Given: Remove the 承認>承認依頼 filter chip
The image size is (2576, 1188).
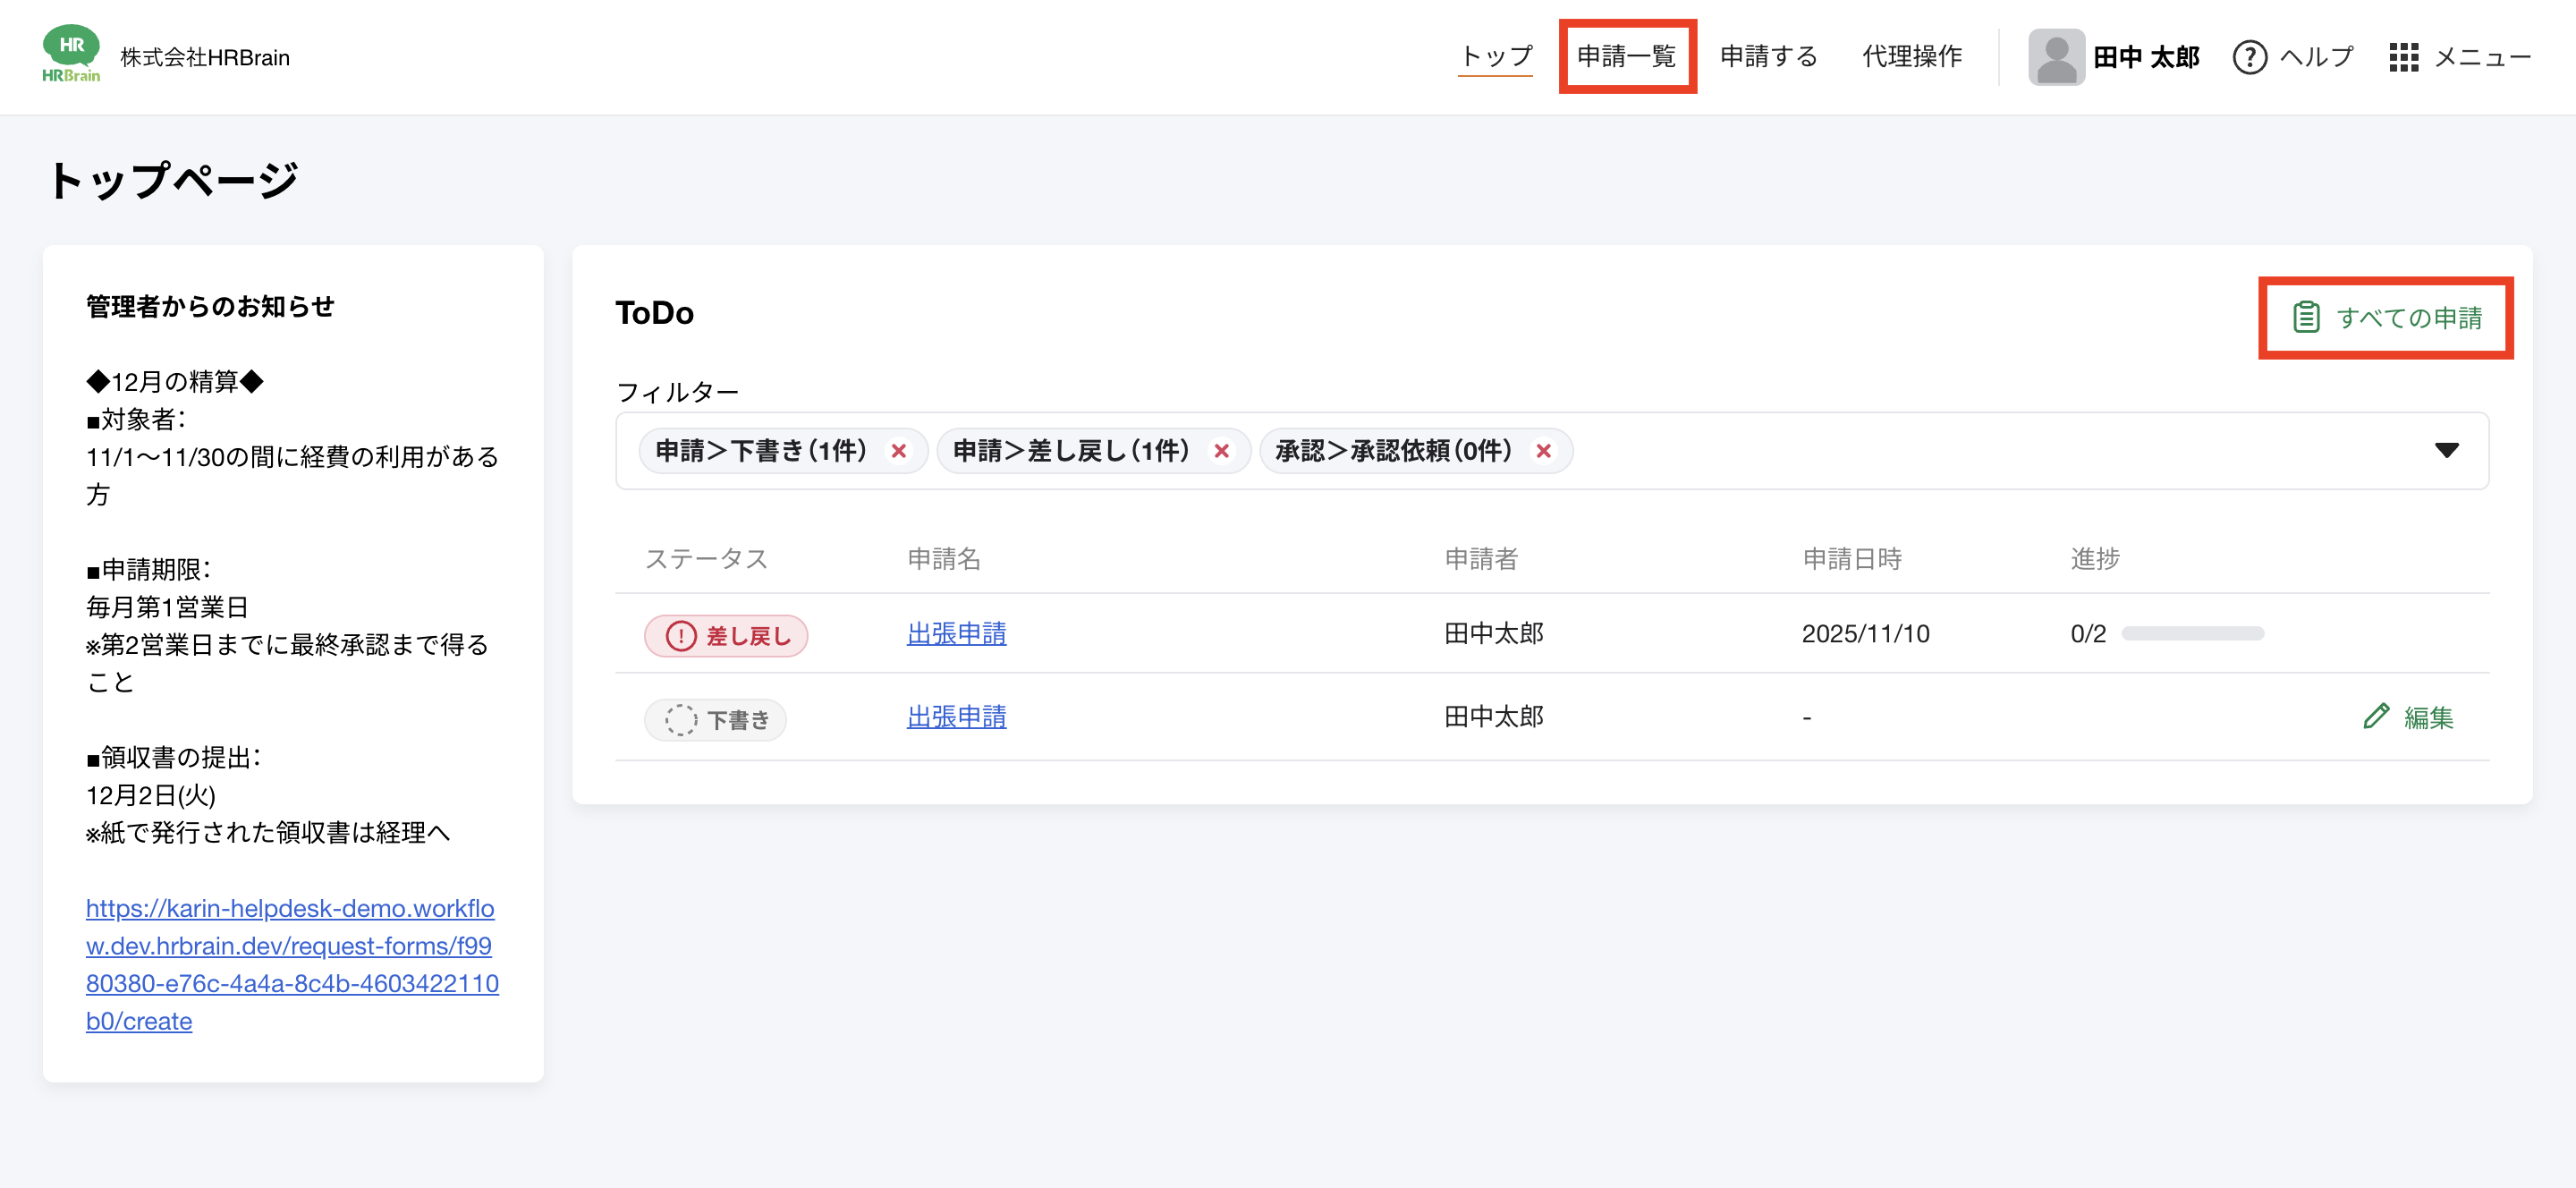Looking at the screenshot, I should tap(1543, 451).
